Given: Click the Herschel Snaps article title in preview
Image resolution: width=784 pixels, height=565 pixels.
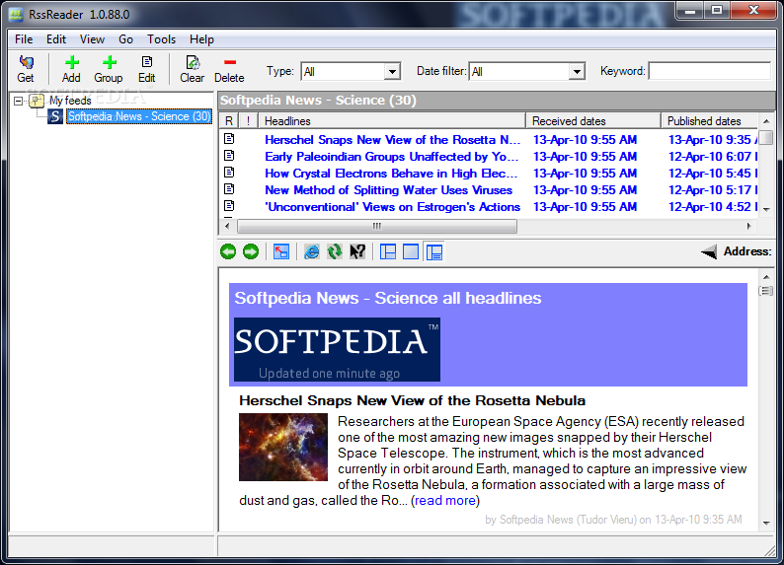Looking at the screenshot, I should point(412,400).
